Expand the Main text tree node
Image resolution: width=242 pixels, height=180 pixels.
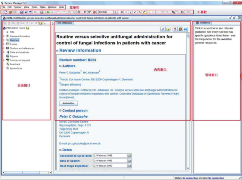[x=4, y=40]
